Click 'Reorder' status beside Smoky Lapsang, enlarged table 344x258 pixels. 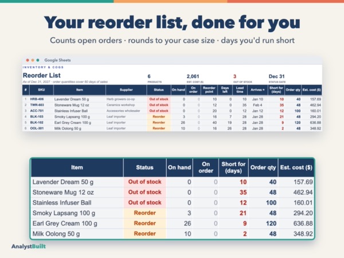click(145, 213)
